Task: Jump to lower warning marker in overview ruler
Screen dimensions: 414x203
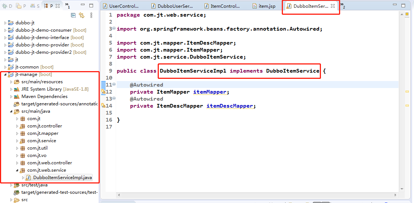Action: pos(407,105)
